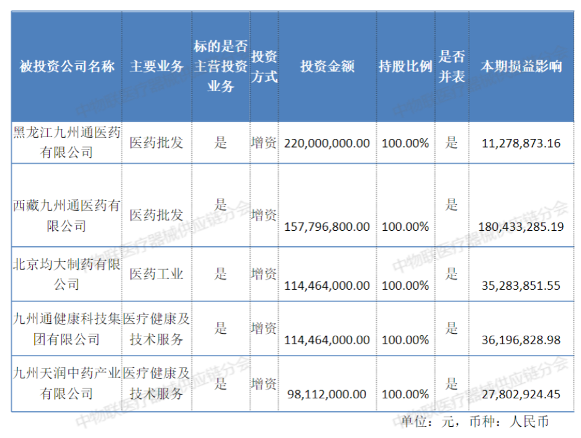
Task: Click 医药工业 business cell
Action: (x=156, y=274)
